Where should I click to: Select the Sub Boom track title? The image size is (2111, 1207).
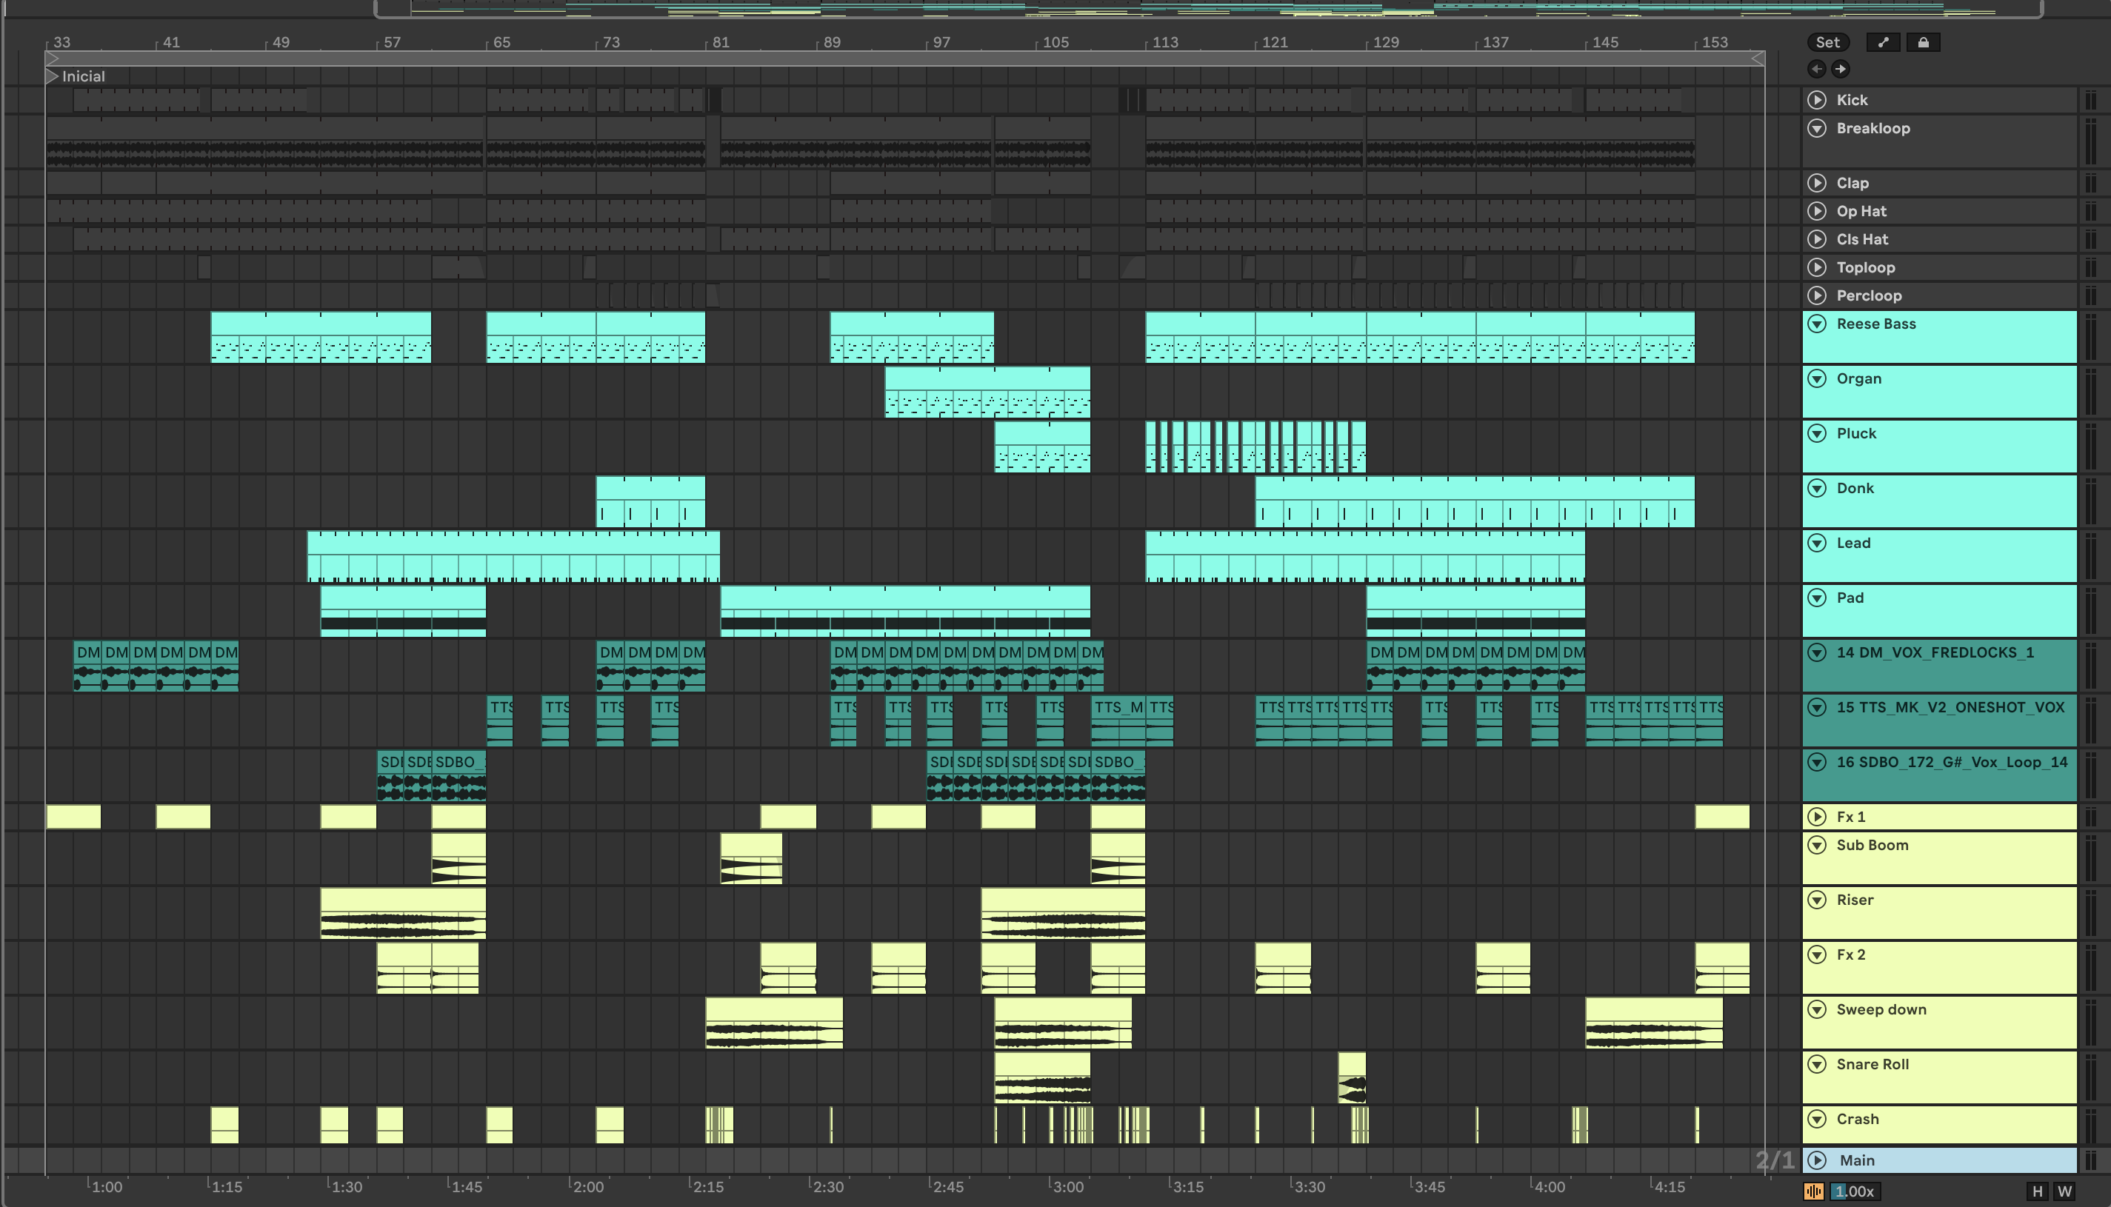coord(1872,845)
